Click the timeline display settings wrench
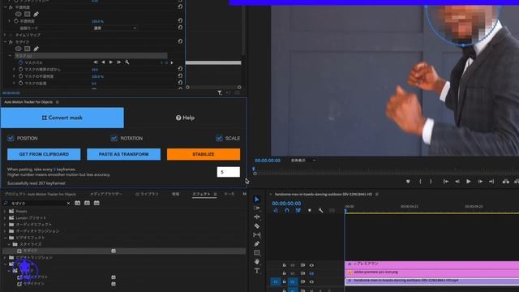This screenshot has height=292, width=519. pos(320,211)
